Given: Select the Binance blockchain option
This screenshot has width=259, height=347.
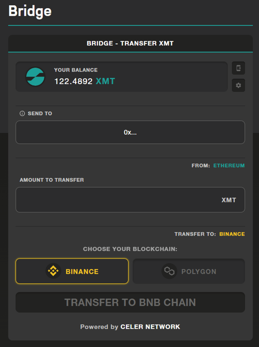Looking at the screenshot, I should coord(72,271).
